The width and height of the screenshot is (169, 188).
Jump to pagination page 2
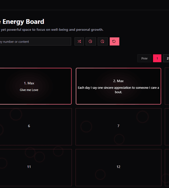coord(166,58)
